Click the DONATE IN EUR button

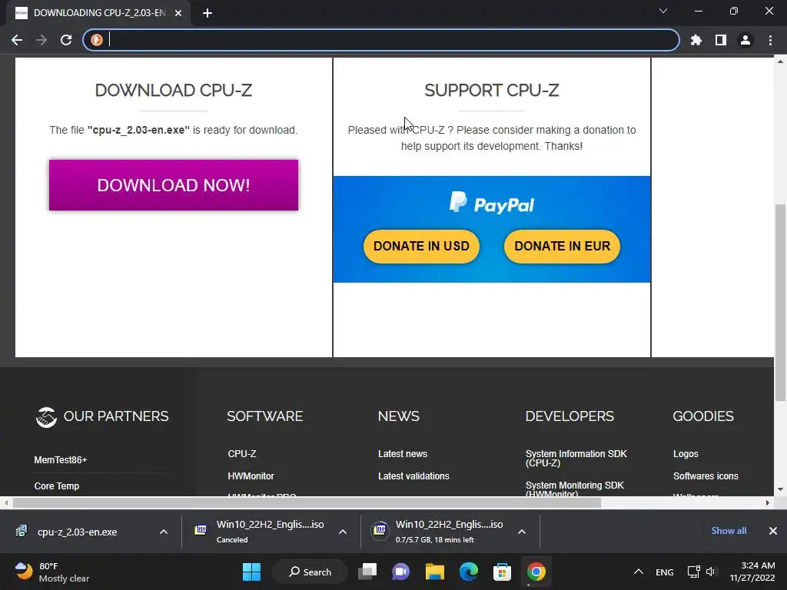pos(562,247)
